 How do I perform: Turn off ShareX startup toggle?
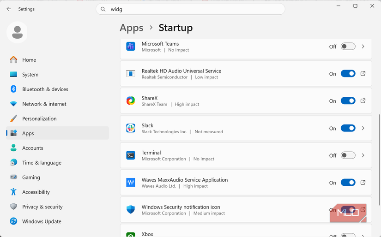[x=348, y=101]
